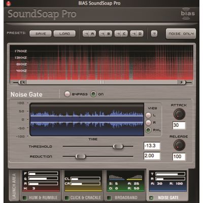Screen dimensions: 203x203
Task: Enable the Hum & Rumble checkbox
Action: (25, 197)
